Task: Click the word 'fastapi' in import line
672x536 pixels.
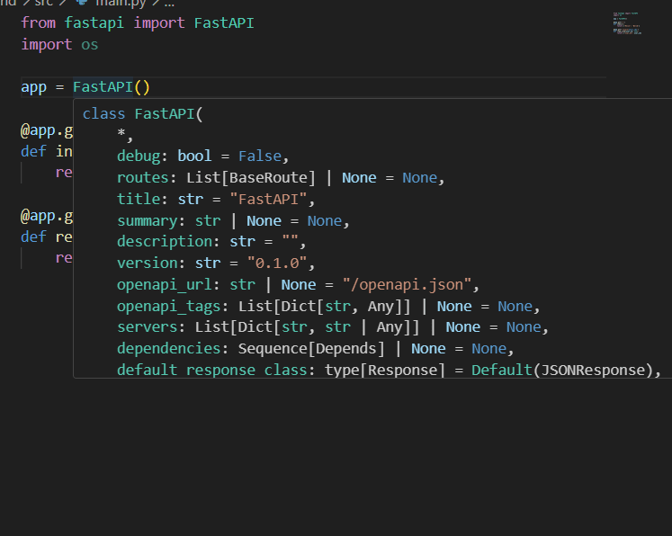Action: coord(94,22)
